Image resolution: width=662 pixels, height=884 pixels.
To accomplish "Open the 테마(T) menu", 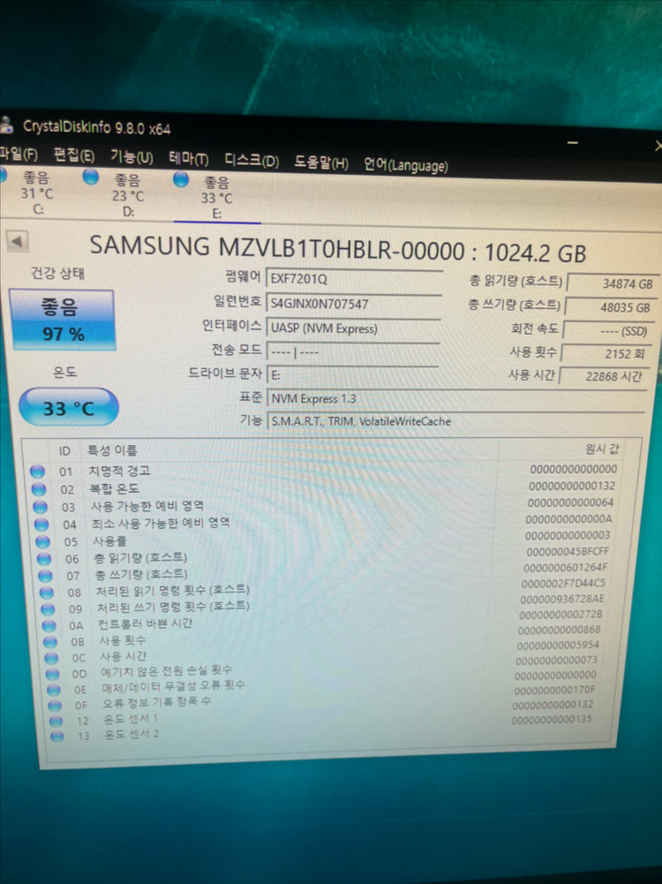I will click(x=189, y=159).
